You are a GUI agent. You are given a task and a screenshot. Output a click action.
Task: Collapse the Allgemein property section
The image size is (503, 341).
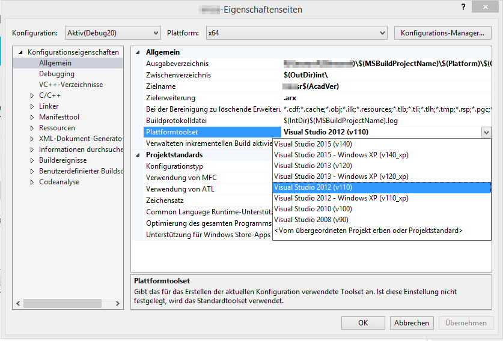pyautogui.click(x=138, y=52)
